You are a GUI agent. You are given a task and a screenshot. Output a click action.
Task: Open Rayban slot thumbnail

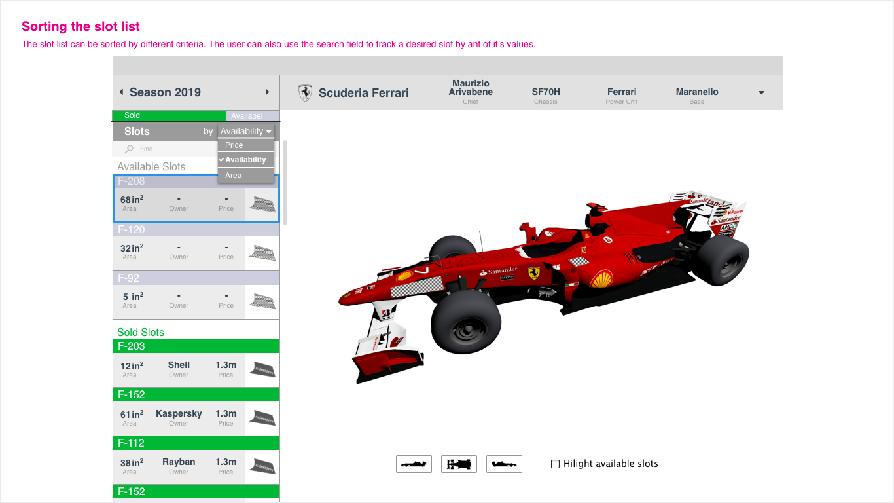(262, 466)
